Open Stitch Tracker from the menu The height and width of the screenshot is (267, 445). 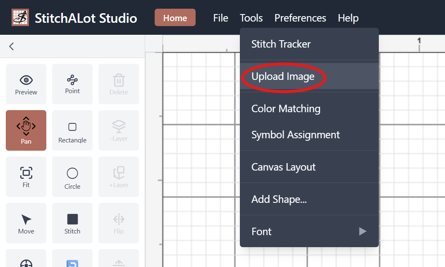pos(281,44)
